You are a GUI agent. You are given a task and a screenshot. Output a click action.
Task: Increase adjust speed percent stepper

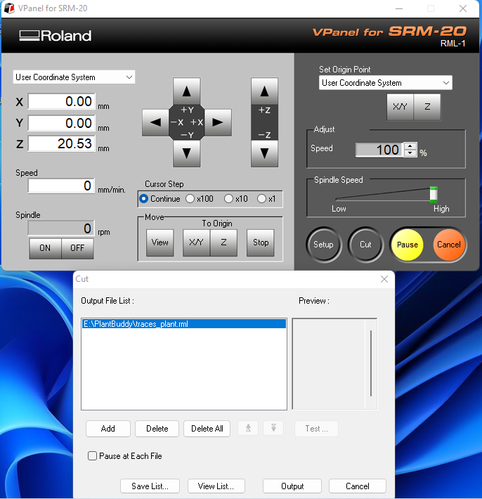pyautogui.click(x=410, y=146)
